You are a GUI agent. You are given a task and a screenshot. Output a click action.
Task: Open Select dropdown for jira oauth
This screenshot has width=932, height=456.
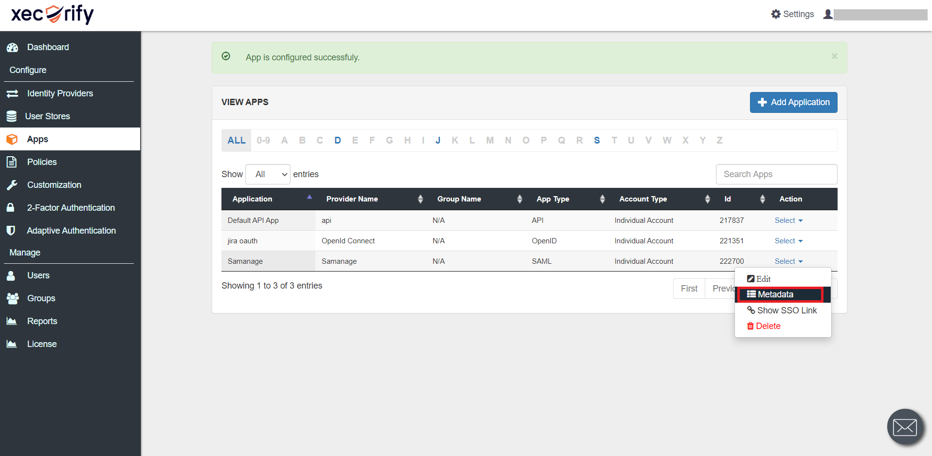(x=788, y=241)
